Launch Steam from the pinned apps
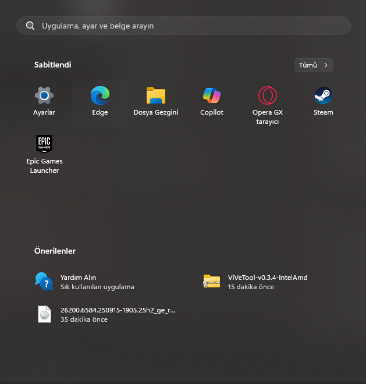This screenshot has width=366, height=384. [324, 95]
